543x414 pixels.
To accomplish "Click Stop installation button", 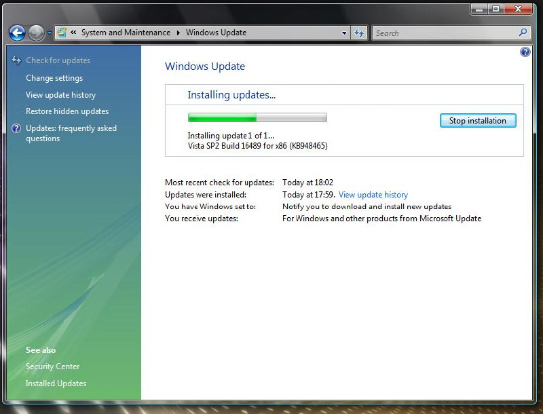I will (478, 120).
